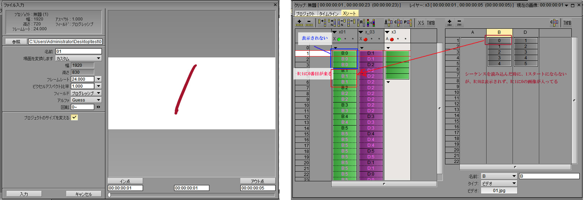Open the タイプ ビデオ dropdown
This screenshot has height=200, width=584.
pyautogui.click(x=499, y=183)
